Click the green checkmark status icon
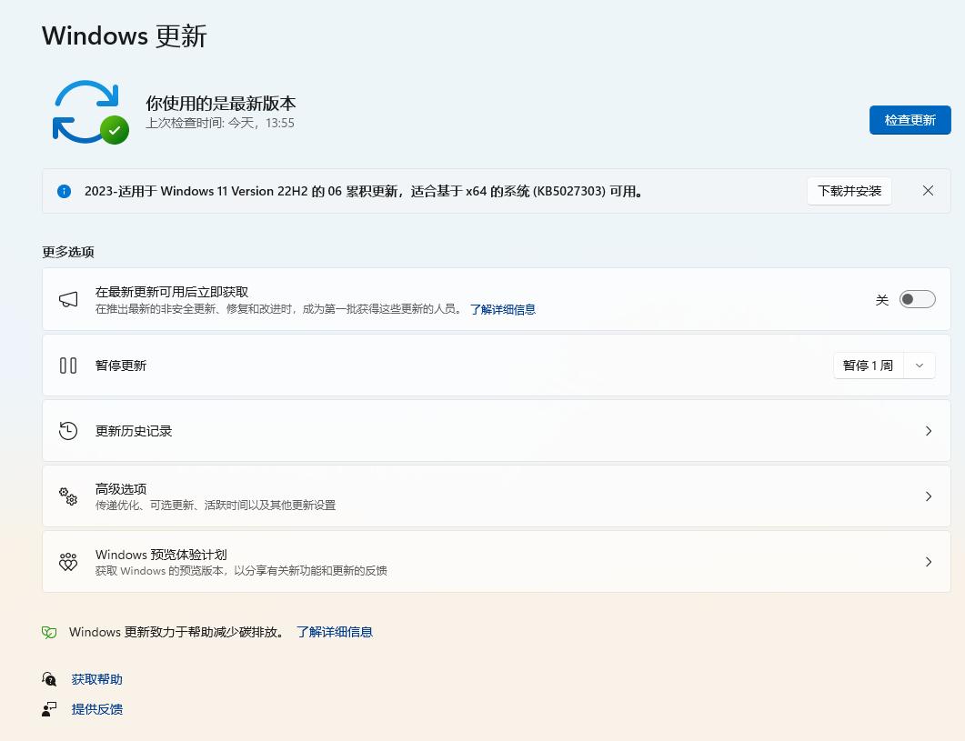 coord(115,131)
